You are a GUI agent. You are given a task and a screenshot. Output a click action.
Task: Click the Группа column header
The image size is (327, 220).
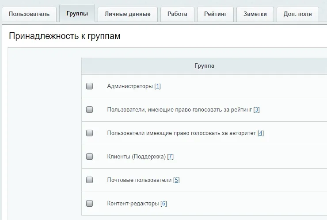[x=204, y=66]
